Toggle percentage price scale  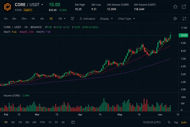[169, 122]
